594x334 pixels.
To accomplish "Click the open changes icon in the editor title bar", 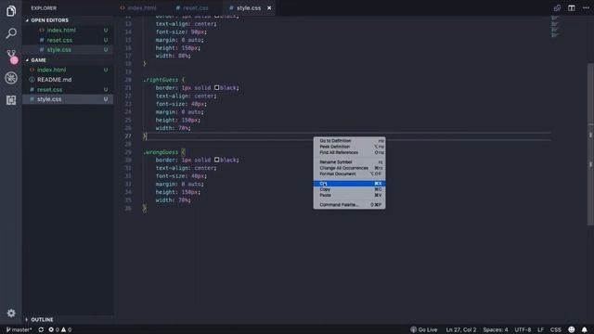I will click(557, 8).
